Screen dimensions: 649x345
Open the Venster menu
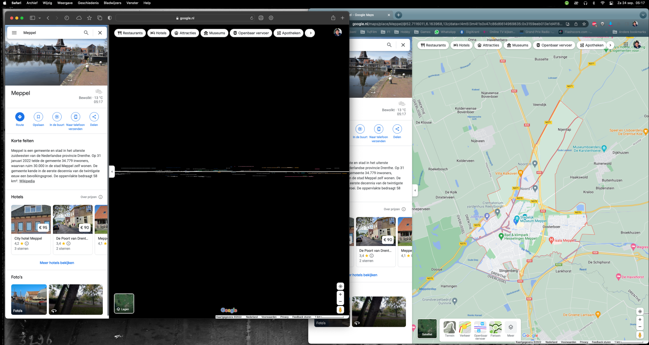(x=132, y=3)
